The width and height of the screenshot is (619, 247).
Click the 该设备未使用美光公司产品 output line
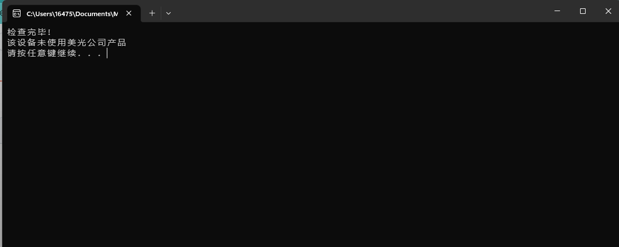67,43
